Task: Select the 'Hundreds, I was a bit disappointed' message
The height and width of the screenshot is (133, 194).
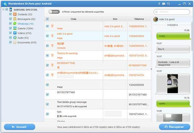Action: [x=173, y=63]
